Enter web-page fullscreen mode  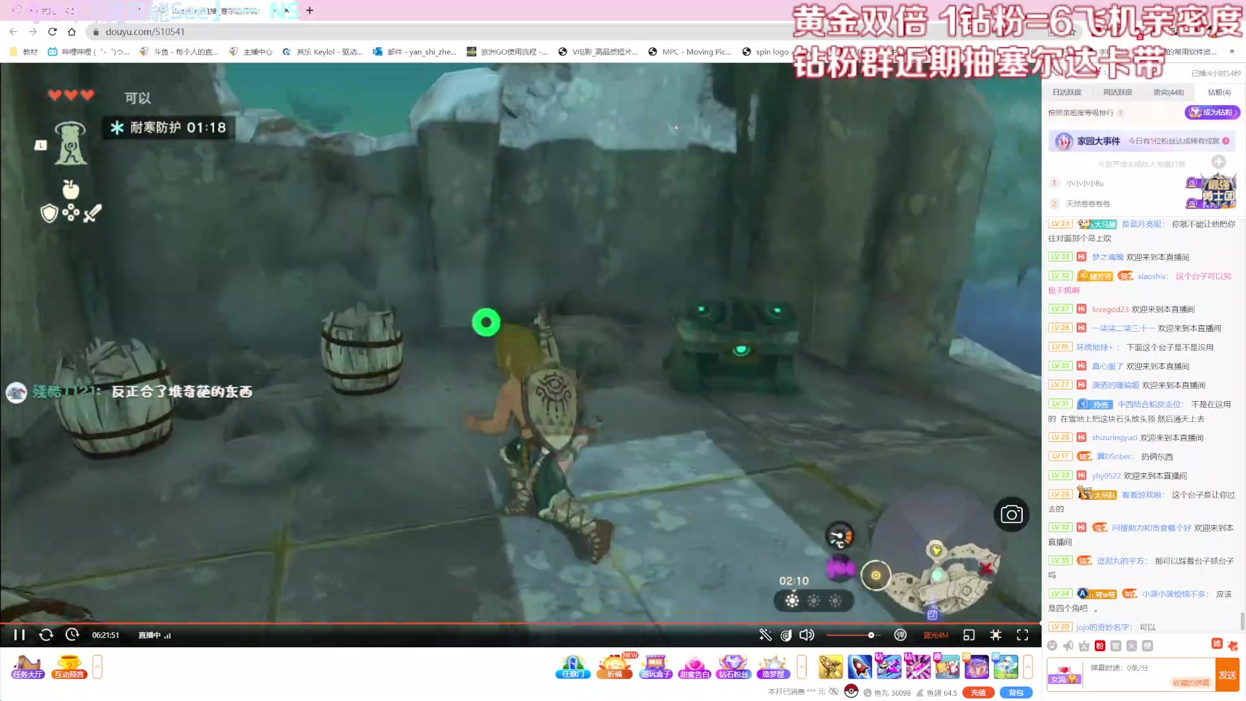click(x=996, y=635)
